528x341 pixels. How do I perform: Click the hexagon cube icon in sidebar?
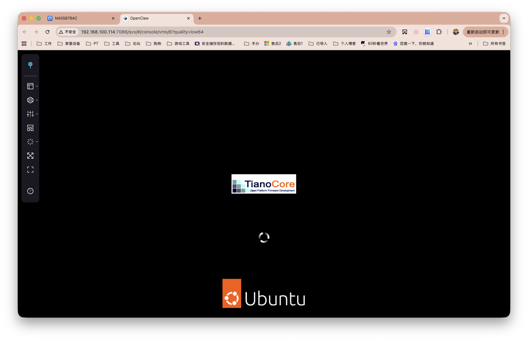(30, 100)
